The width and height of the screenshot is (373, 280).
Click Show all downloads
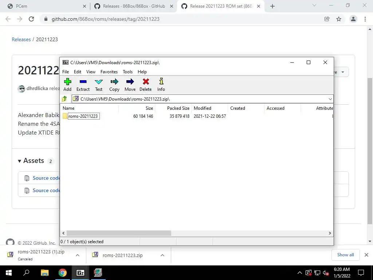point(345,255)
